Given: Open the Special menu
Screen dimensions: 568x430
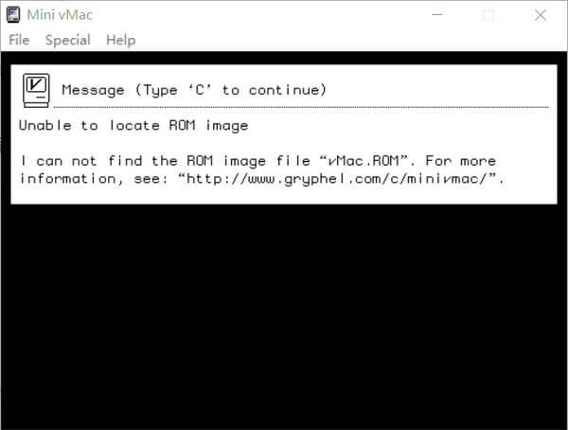Looking at the screenshot, I should [x=67, y=40].
